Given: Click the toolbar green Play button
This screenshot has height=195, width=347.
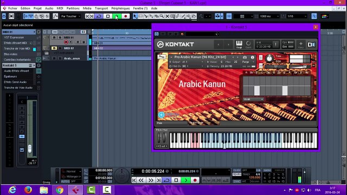Looking at the screenshot, I should (x=117, y=16).
